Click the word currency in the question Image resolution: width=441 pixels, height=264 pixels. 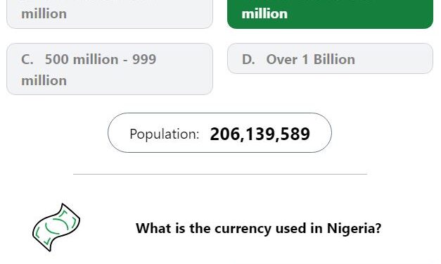[243, 229]
